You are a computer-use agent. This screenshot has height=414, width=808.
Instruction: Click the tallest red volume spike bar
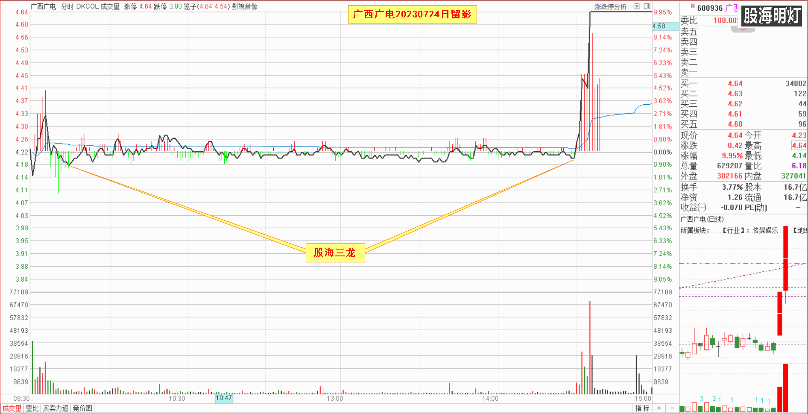[590, 347]
